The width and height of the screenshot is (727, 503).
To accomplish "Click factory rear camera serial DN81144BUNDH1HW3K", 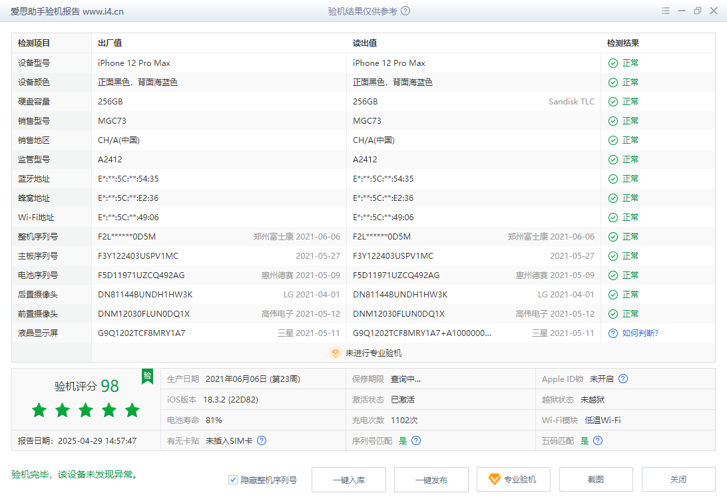I will click(x=145, y=295).
